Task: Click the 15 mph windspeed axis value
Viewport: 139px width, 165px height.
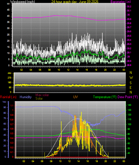Action: (8, 47)
